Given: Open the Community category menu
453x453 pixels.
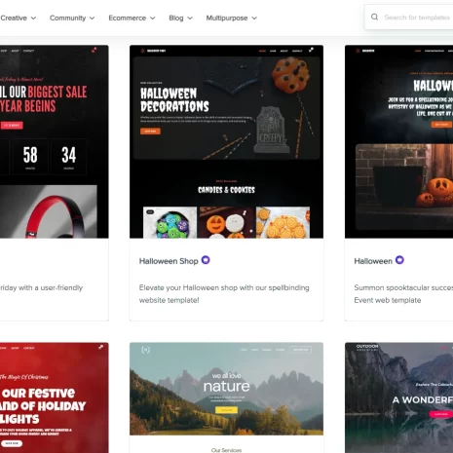Looking at the screenshot, I should point(72,18).
